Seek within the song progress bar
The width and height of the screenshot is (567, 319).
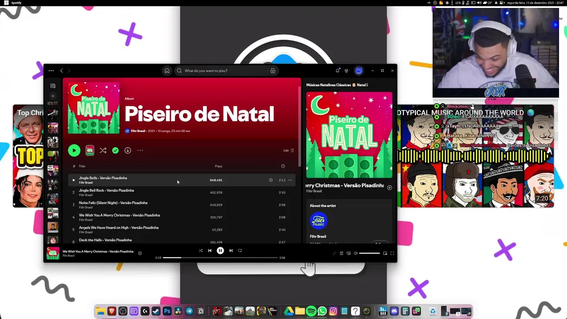220,258
